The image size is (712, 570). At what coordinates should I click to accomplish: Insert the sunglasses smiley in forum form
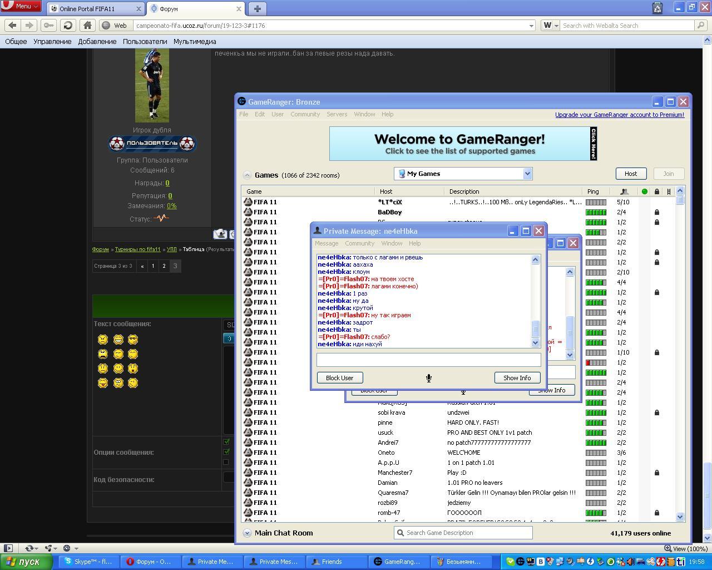[x=133, y=339]
